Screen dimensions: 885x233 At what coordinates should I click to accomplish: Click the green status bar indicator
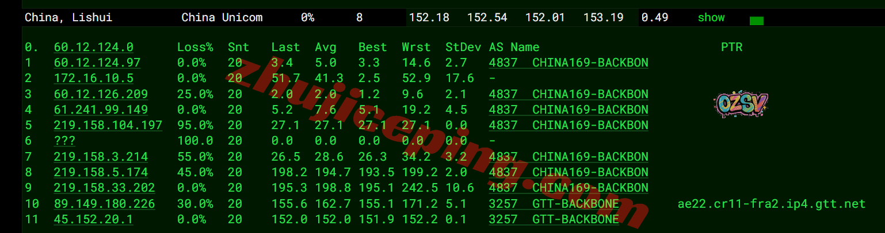pos(756,21)
